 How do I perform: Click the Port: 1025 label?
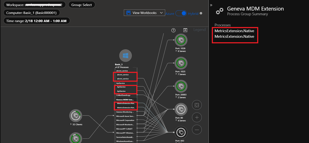[180, 72]
